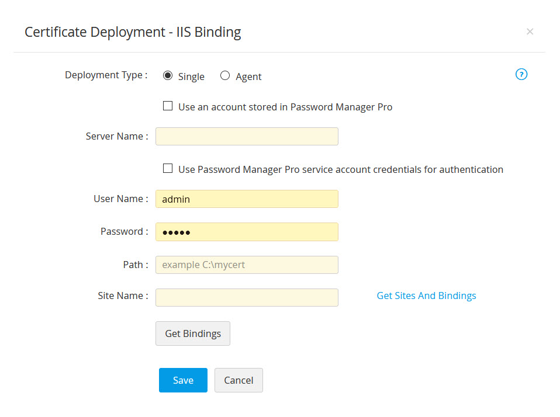This screenshot has height=417, width=560.
Task: Open the Get Sites And Bindings link
Action: pyautogui.click(x=426, y=296)
